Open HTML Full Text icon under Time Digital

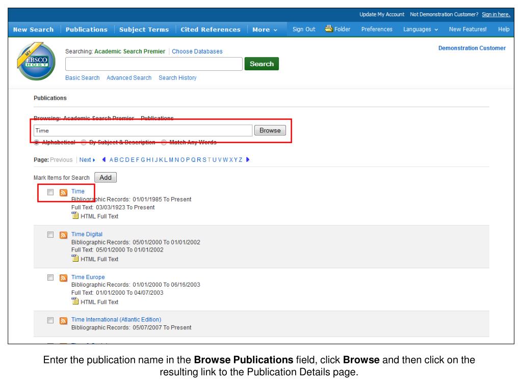(x=75, y=258)
